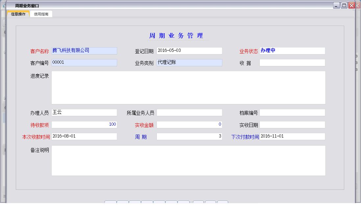Select the 信息操作 tab
The image size is (361, 215).
pyautogui.click(x=17, y=14)
